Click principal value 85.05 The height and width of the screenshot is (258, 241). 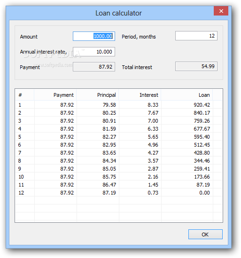109,169
